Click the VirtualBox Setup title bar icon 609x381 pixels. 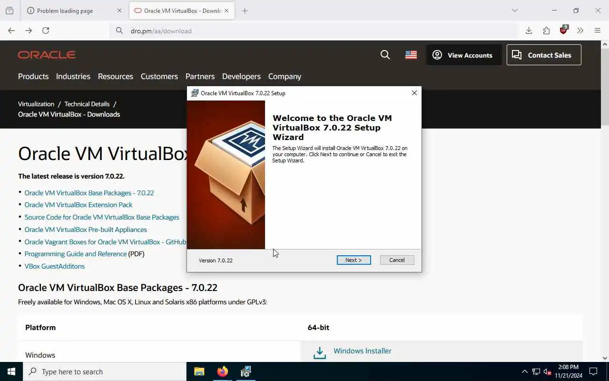(x=194, y=93)
